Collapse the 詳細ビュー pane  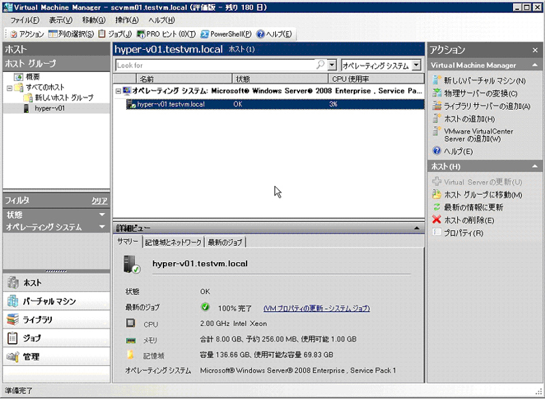point(417,228)
